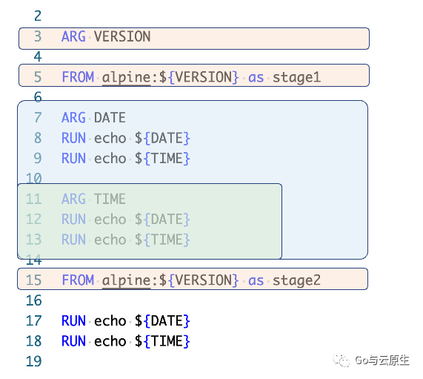The width and height of the screenshot is (423, 379).
Task: Click DATE argument on line 7
Action: click(110, 118)
